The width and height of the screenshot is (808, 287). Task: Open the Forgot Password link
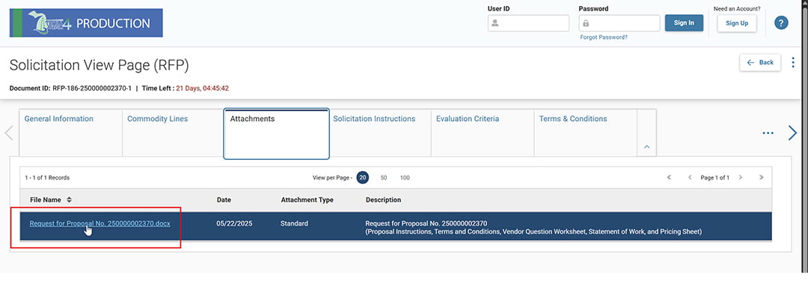click(x=604, y=37)
